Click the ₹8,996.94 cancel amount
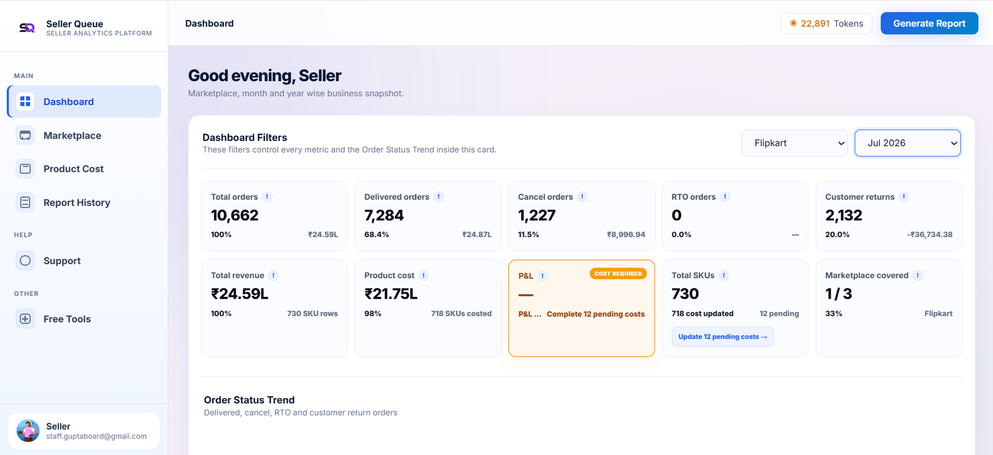The image size is (993, 455). point(626,235)
